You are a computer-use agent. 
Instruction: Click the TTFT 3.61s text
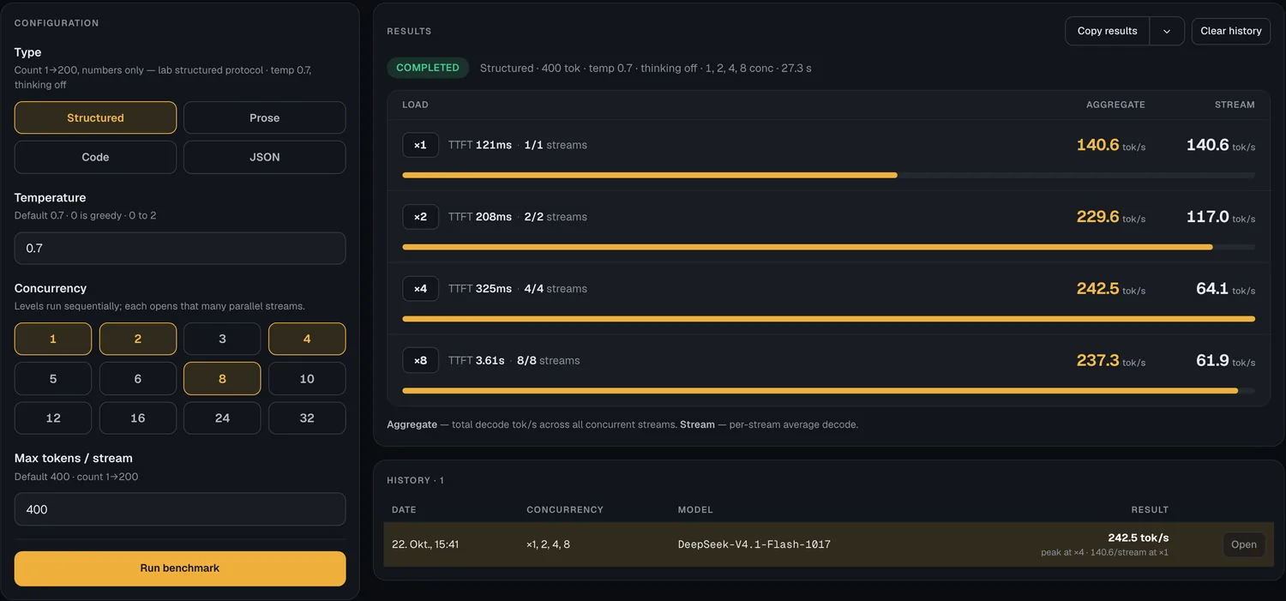pos(477,360)
